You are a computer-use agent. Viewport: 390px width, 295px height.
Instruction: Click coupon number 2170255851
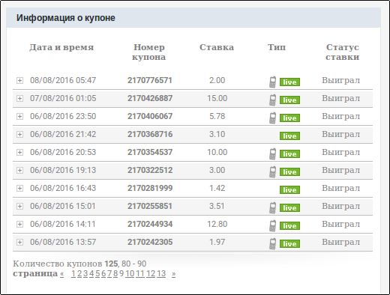tap(150, 206)
